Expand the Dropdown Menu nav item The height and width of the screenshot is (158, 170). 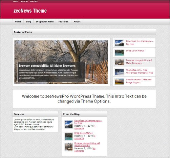[45, 21]
